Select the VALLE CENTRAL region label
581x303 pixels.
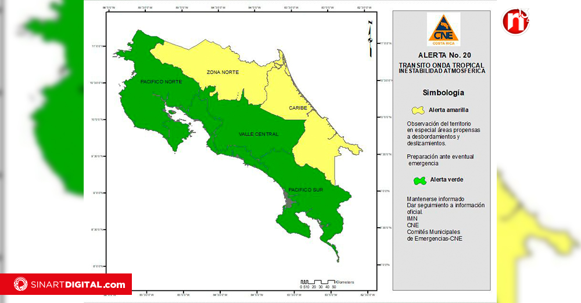pyautogui.click(x=259, y=134)
